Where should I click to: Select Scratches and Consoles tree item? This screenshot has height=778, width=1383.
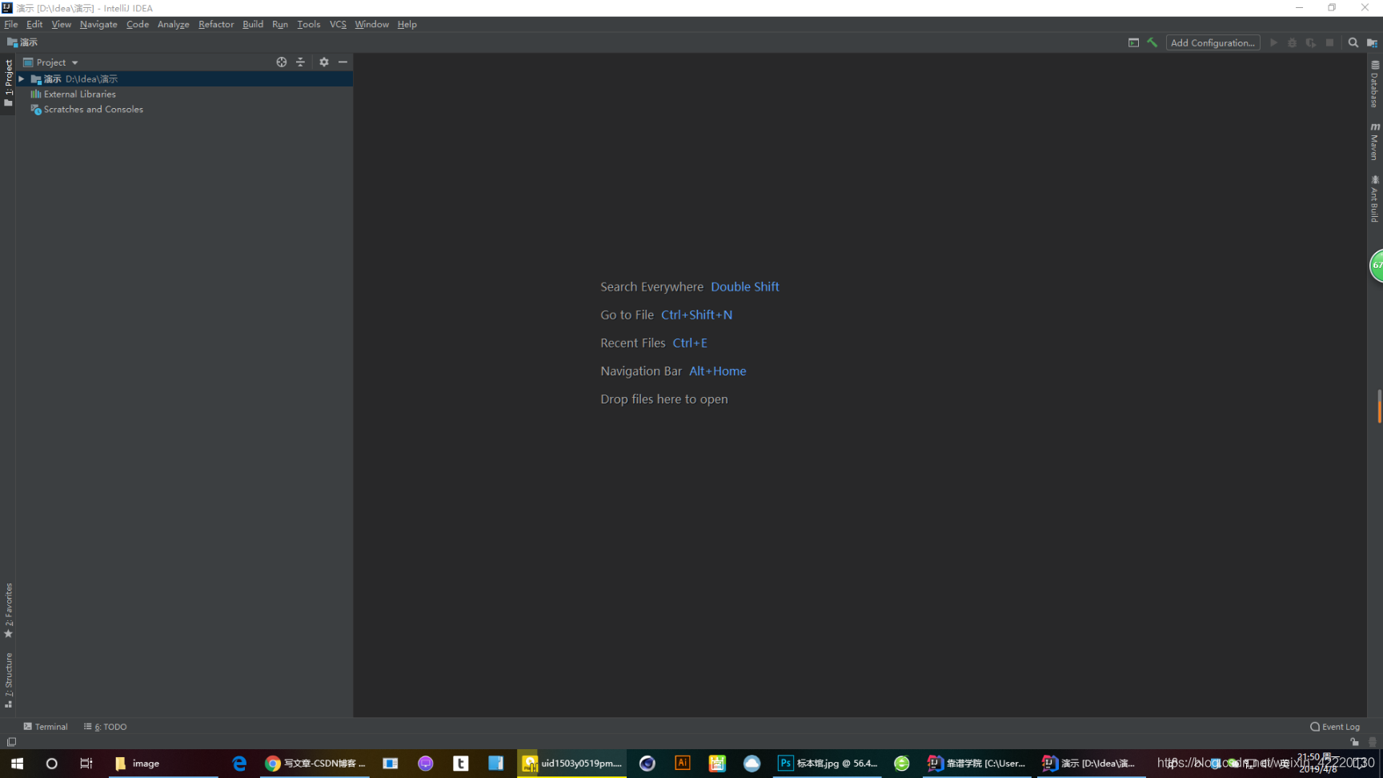click(x=94, y=110)
